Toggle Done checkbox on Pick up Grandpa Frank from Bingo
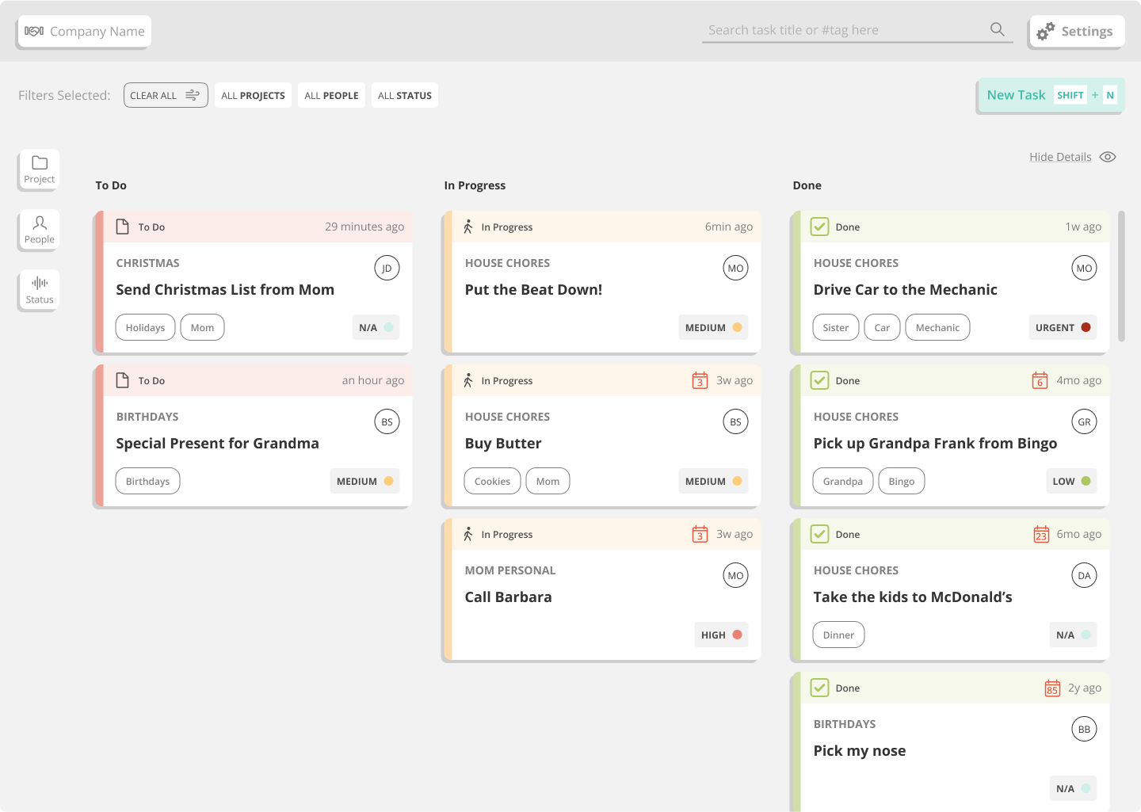The image size is (1141, 812). 820,380
